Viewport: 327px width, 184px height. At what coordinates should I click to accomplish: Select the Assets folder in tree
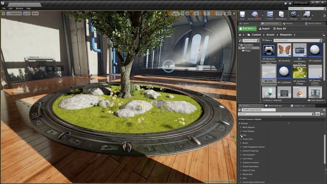click(248, 48)
